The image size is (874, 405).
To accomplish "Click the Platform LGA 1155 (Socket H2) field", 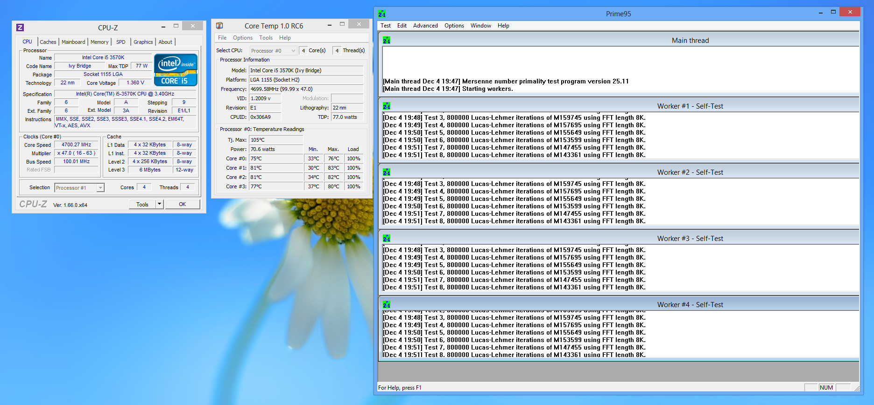I will coord(306,80).
